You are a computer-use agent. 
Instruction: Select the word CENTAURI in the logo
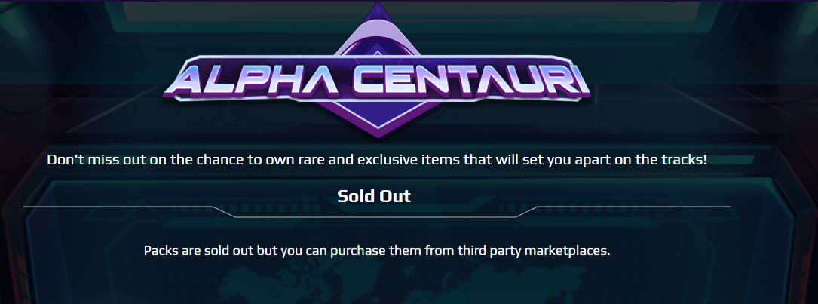click(470, 78)
